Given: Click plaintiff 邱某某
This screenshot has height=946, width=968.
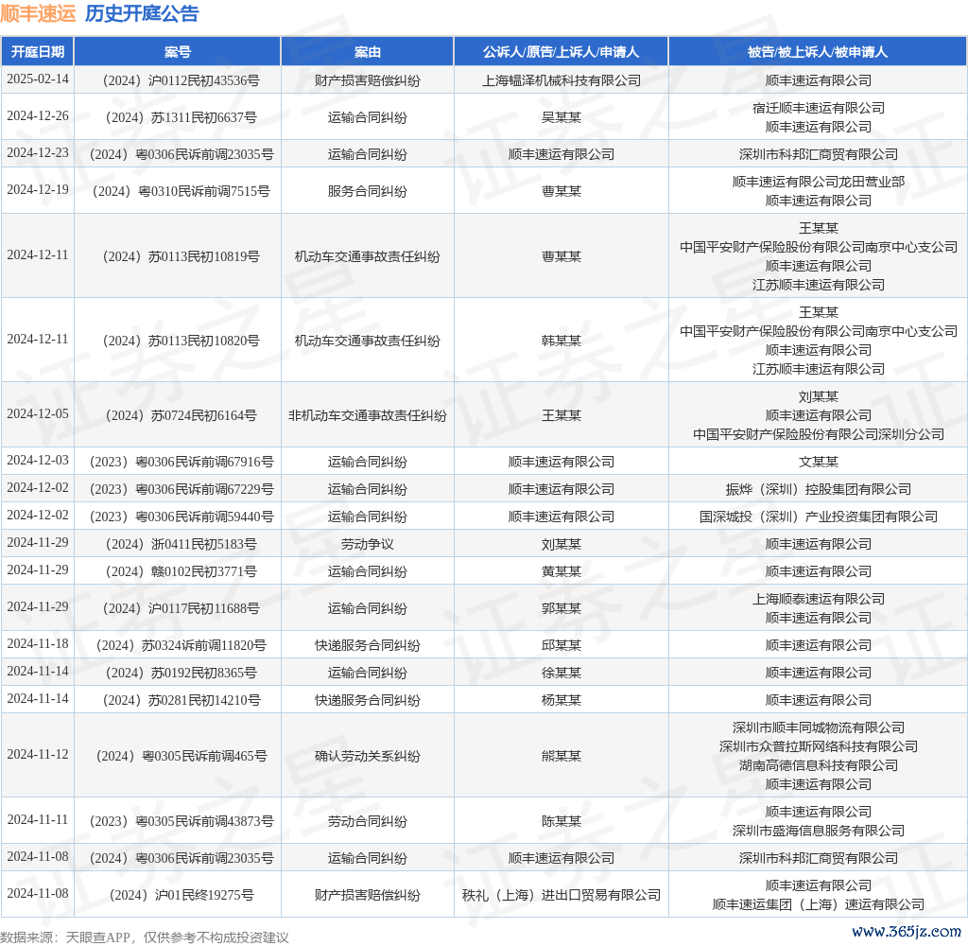Looking at the screenshot, I should click(562, 646).
